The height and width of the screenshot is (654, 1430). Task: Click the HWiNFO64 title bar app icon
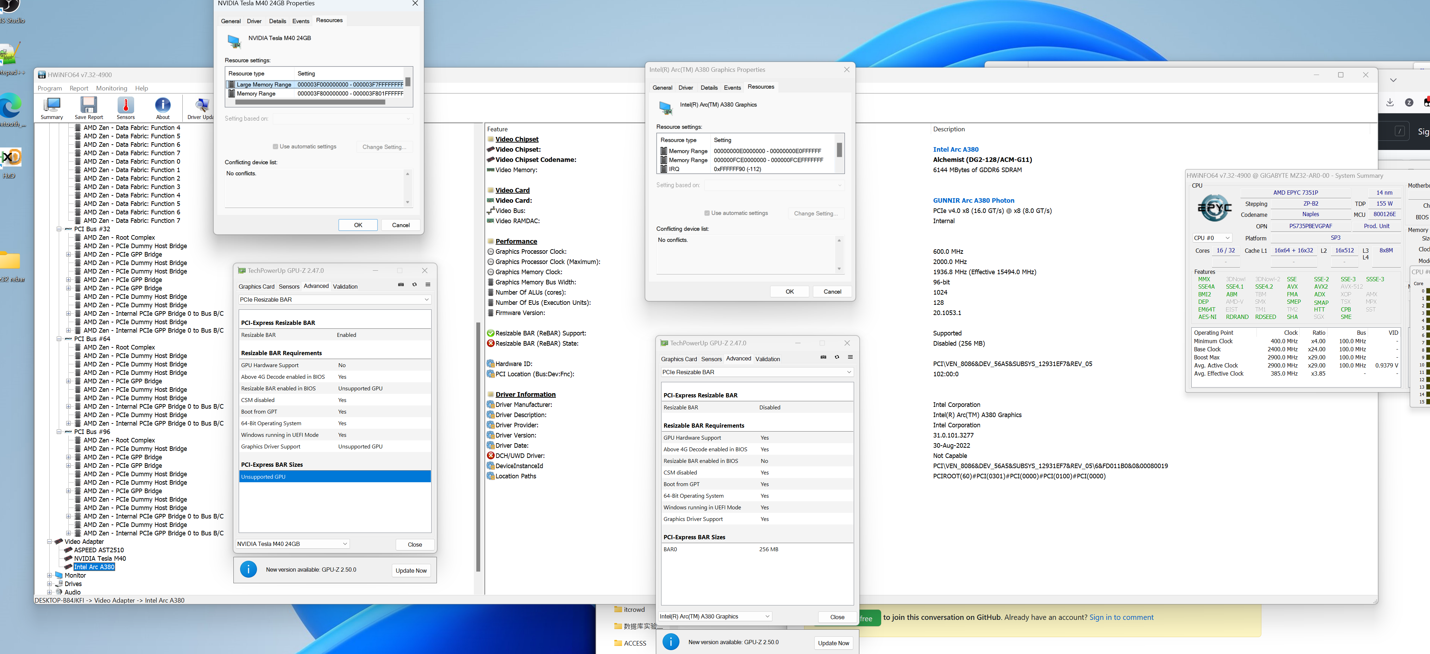coord(42,75)
